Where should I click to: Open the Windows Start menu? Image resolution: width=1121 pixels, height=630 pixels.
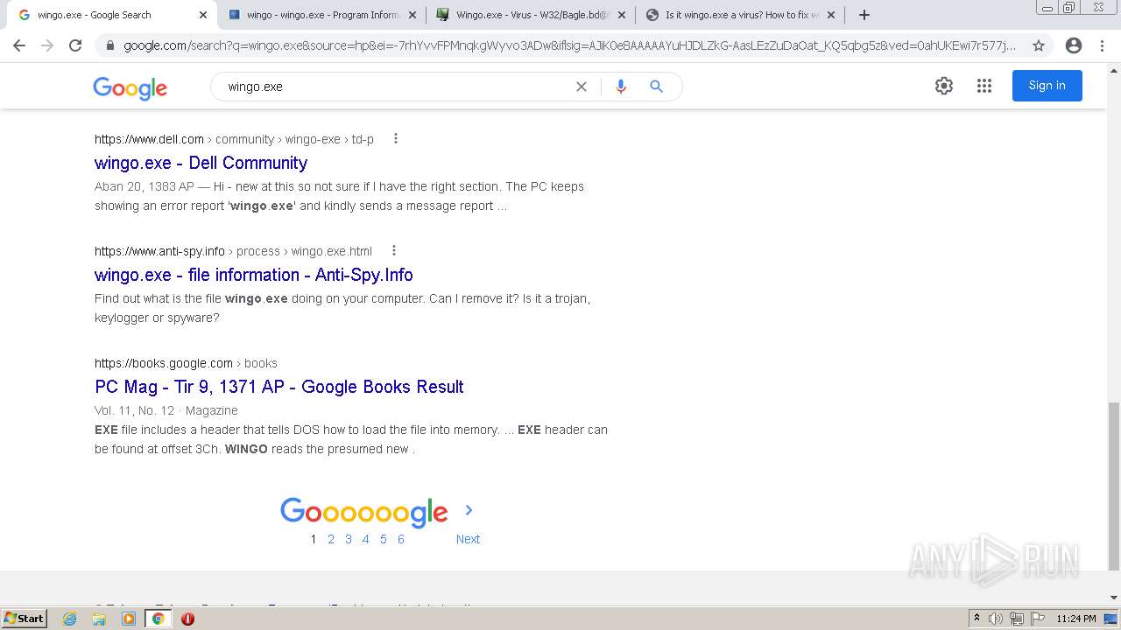(24, 619)
